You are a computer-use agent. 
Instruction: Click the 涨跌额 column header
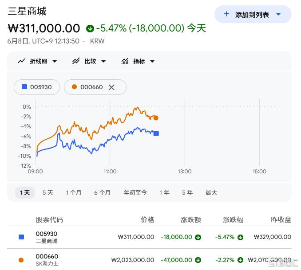coord(190,219)
